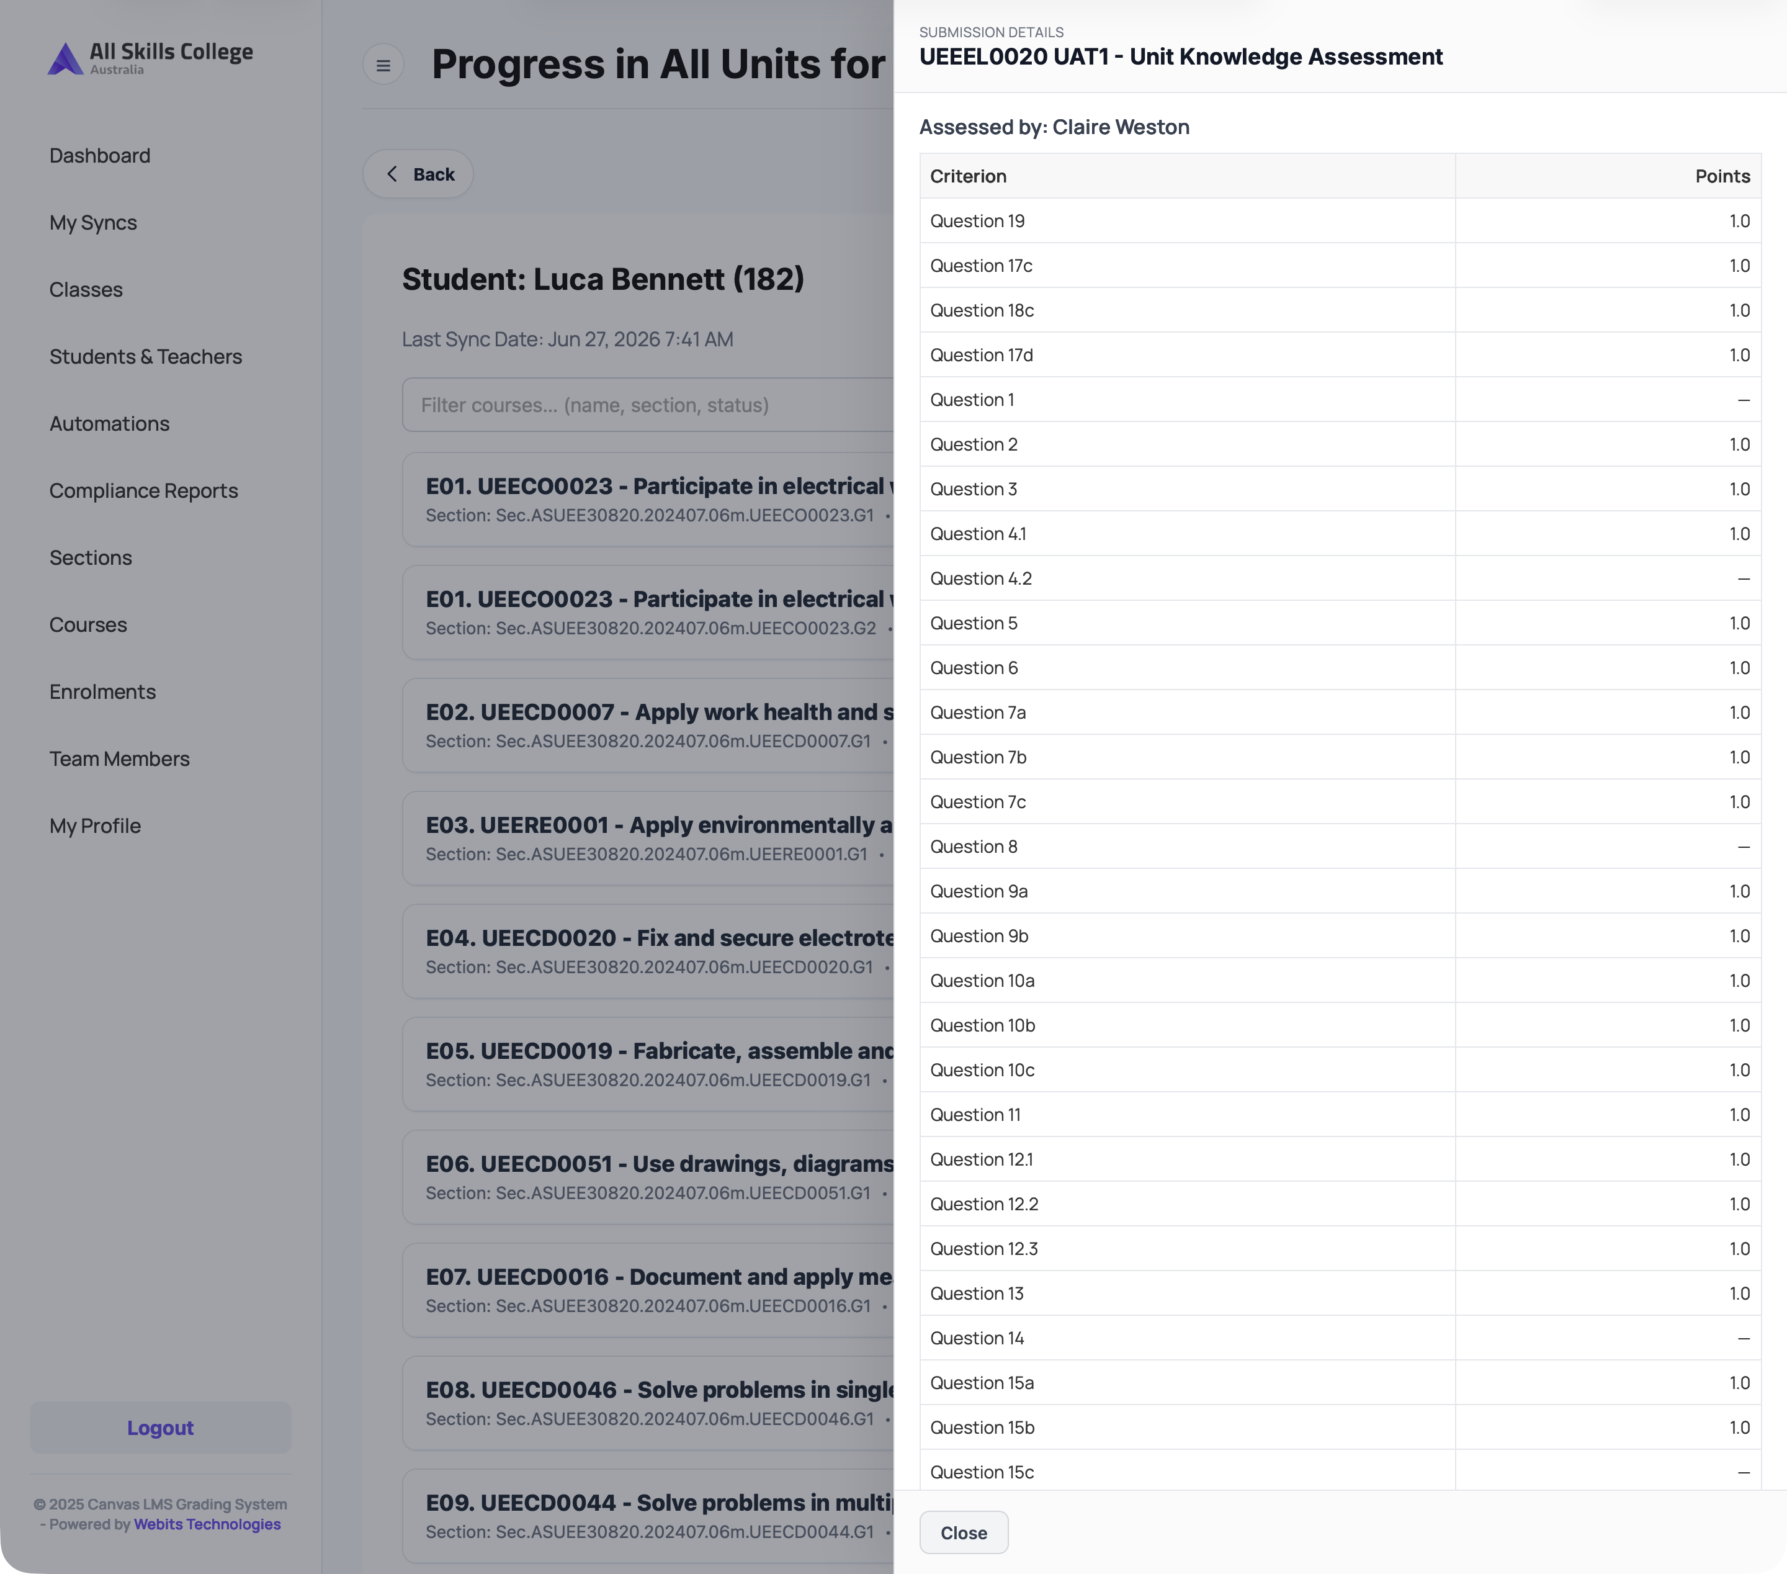Select the Question 15a row
The image size is (1787, 1574).
(1340, 1382)
